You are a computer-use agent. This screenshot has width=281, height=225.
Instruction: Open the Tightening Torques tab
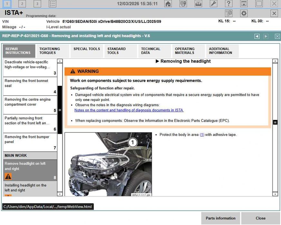tap(53, 51)
